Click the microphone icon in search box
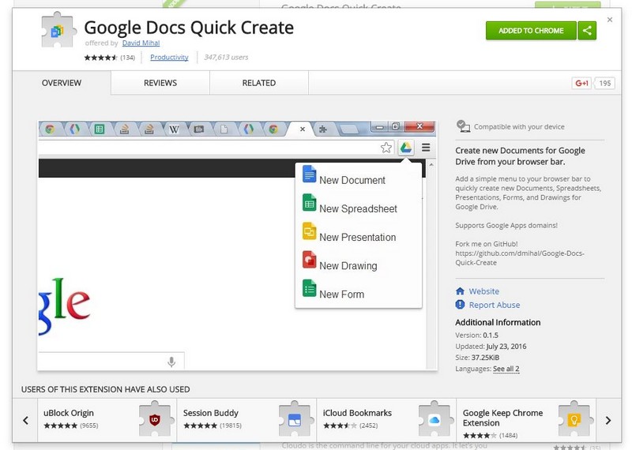 point(171,362)
